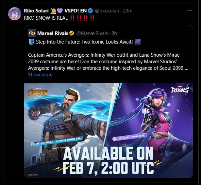Viewport: 201px width, 185px height.
Task: Click the 'RIKO SNOW IS REAL' tweet text
Action: (46, 18)
